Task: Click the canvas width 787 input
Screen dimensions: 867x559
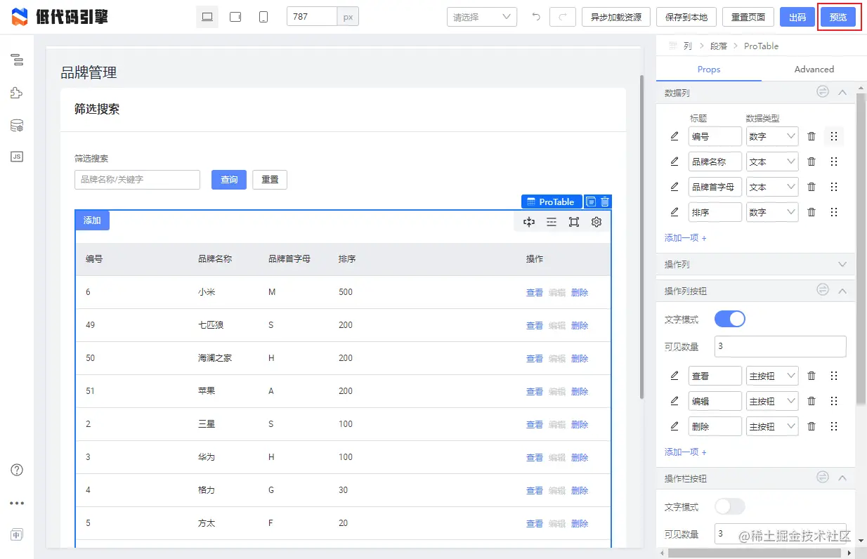Action: coord(312,17)
